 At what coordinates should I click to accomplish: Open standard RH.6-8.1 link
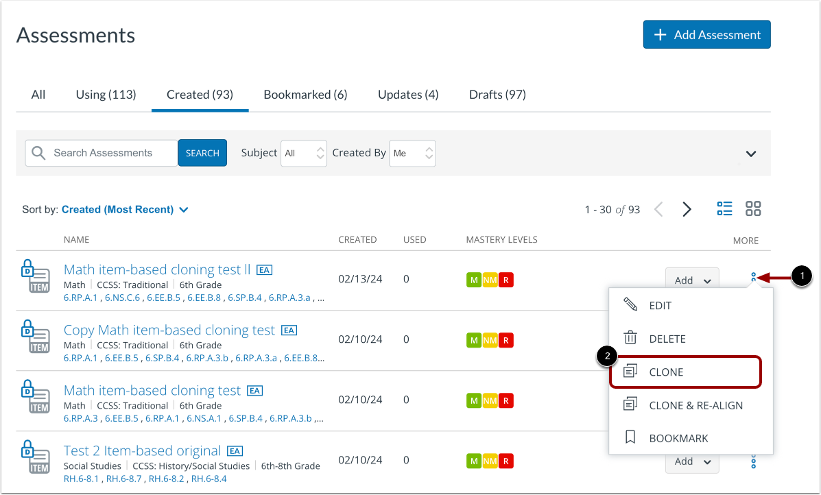[x=81, y=479]
